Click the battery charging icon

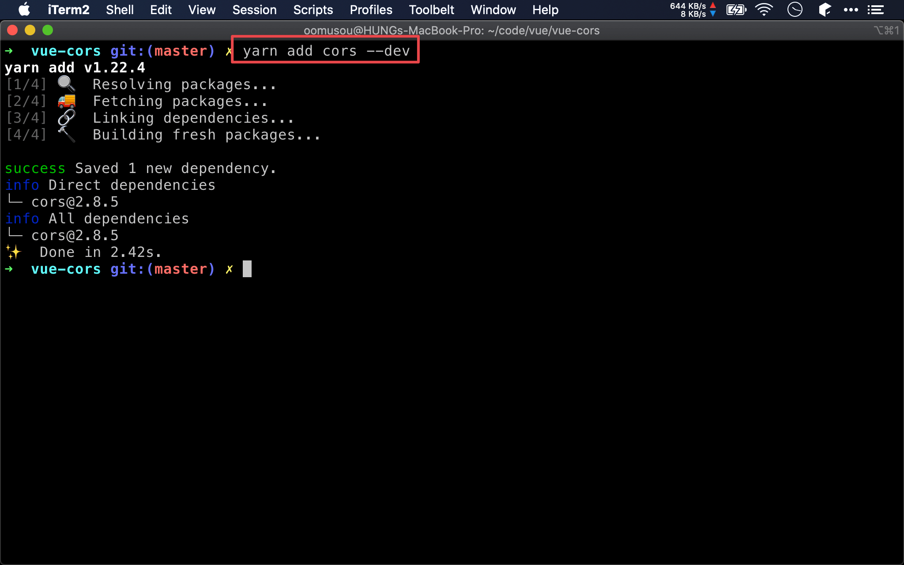point(736,10)
